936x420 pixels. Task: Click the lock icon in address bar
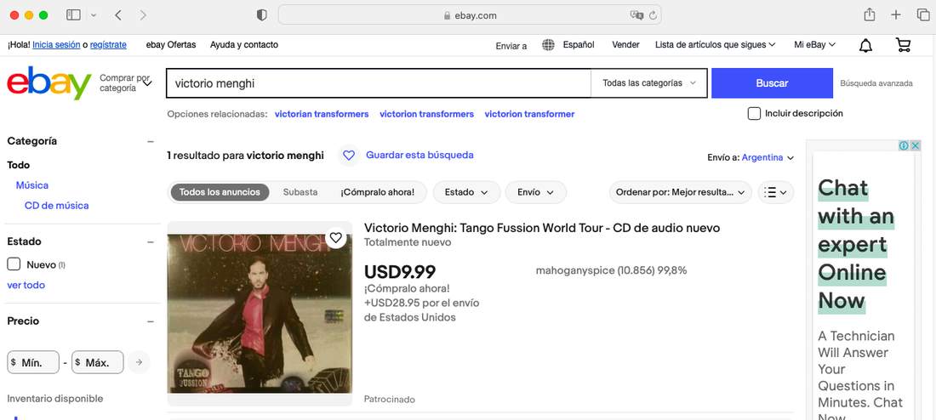[447, 15]
